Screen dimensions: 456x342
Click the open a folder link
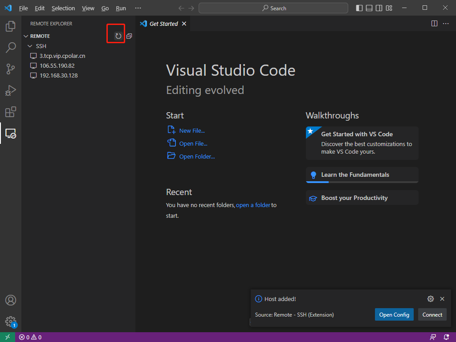(253, 205)
